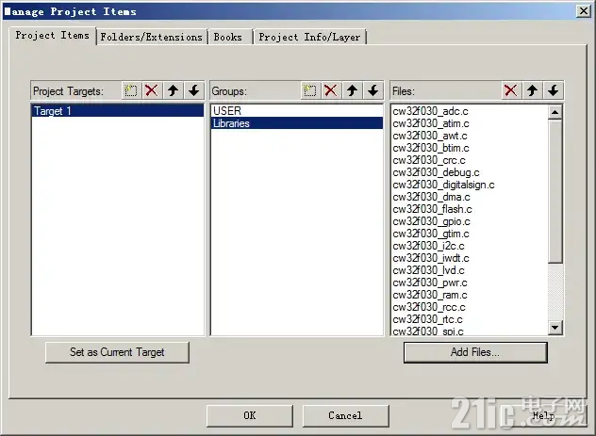596x436 pixels.
Task: Move the Project Target up
Action: [173, 90]
